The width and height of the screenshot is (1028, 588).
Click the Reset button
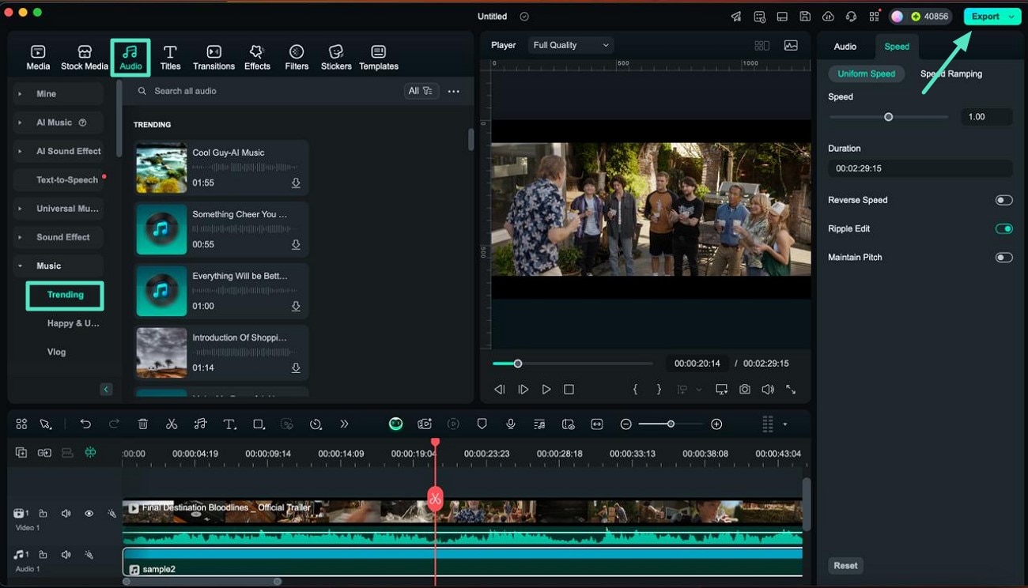[845, 566]
